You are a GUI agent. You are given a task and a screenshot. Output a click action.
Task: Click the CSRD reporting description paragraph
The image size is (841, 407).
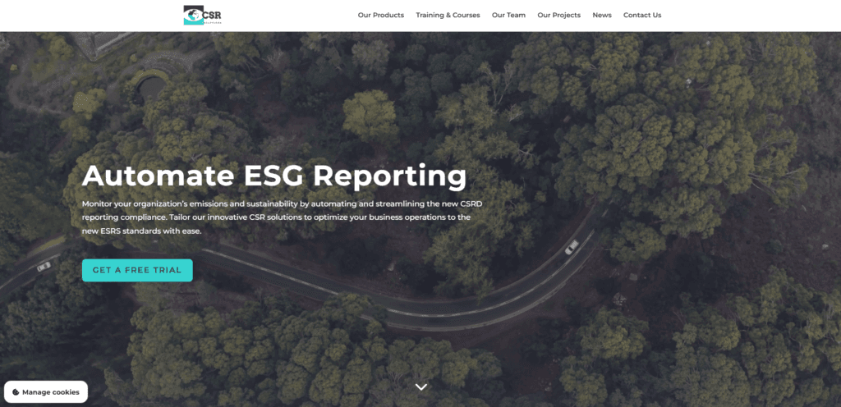coord(276,217)
